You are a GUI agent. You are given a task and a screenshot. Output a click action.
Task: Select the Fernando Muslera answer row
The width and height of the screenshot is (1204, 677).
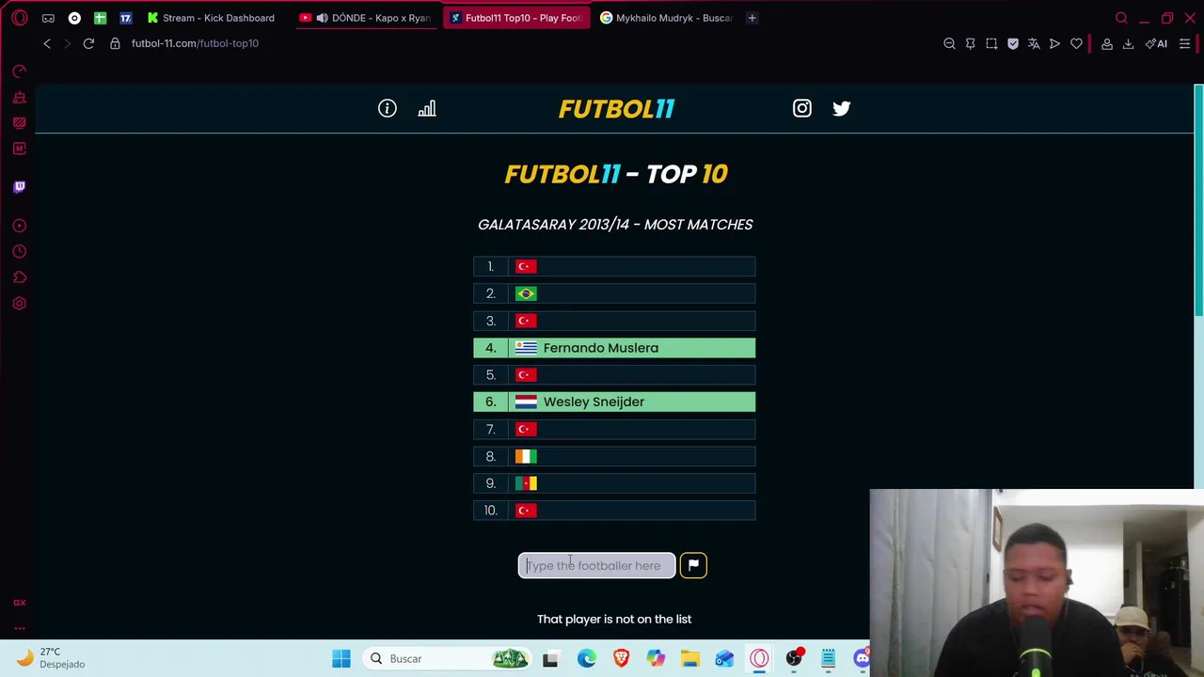tap(614, 348)
